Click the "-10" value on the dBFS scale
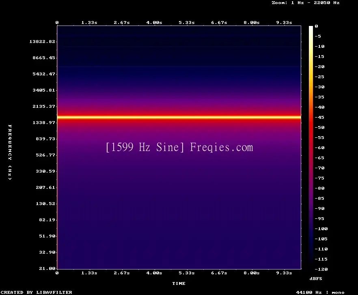This screenshot has height=295, width=358. 319,46
